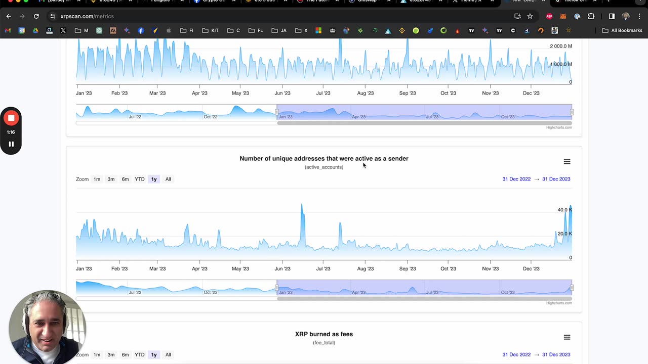Image resolution: width=648 pixels, height=364 pixels.
Task: Click the fee_total chart end date 31 Dec 2023
Action: point(556,354)
